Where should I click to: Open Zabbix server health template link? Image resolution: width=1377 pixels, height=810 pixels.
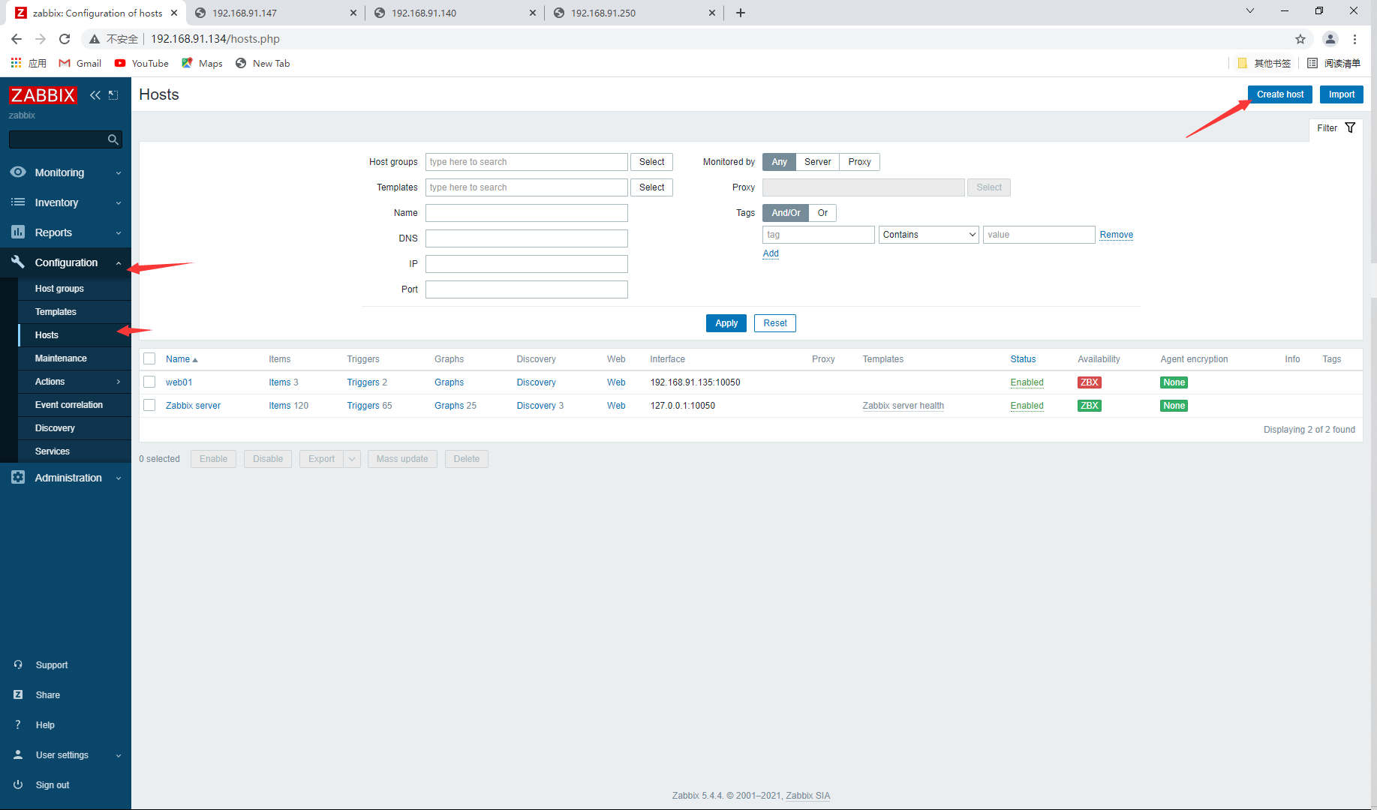[x=903, y=406]
